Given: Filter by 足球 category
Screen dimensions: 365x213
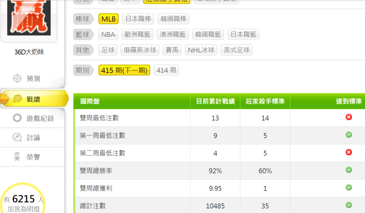Looking at the screenshot, I should pos(108,50).
